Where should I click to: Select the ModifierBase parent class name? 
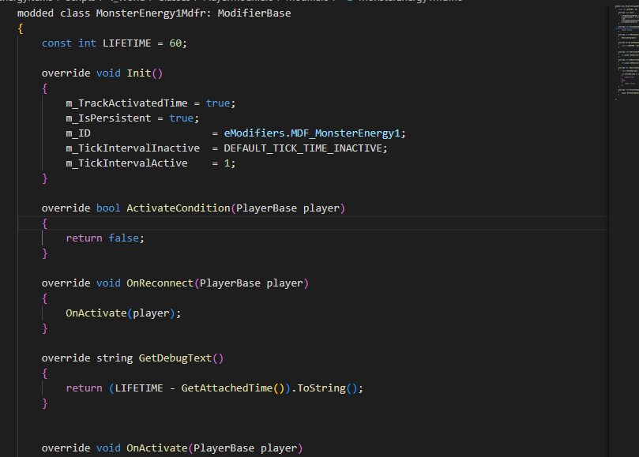click(254, 13)
